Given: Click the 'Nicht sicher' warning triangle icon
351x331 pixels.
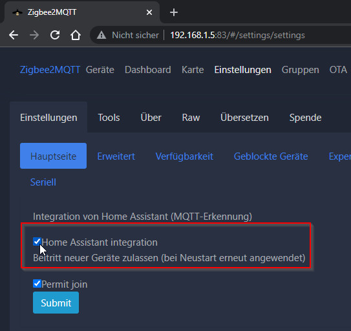Looking at the screenshot, I should coord(101,35).
